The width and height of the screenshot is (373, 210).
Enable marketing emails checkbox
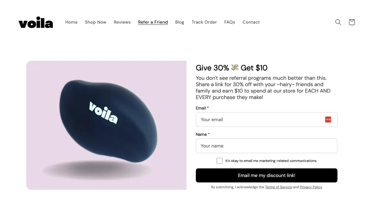[219, 161]
